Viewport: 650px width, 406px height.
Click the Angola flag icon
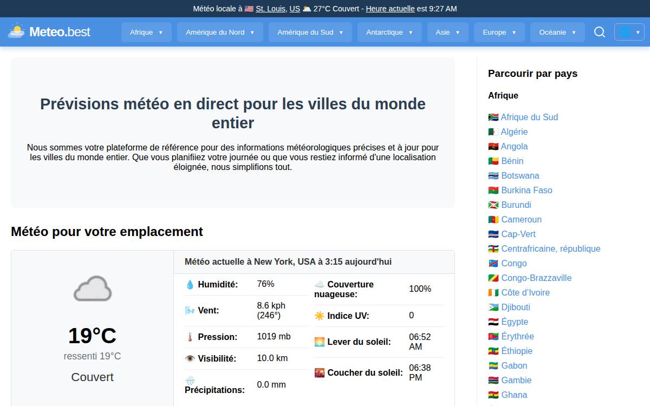tap(493, 146)
